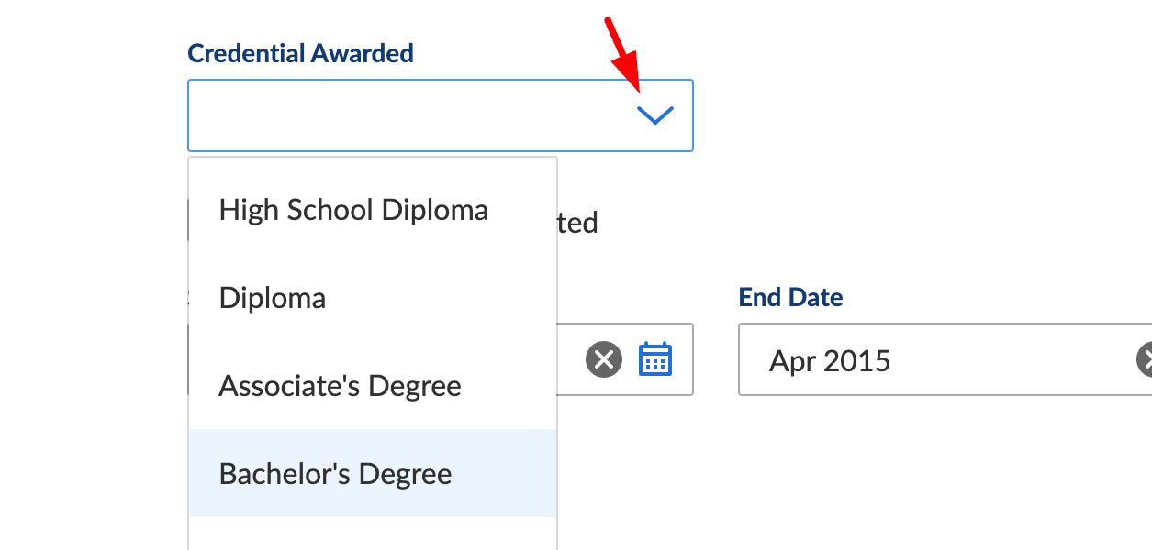Collapse the Credential Awarded dropdown chevron

pyautogui.click(x=655, y=115)
